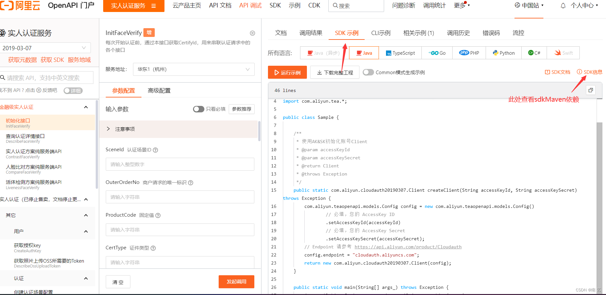
Task: Click the 运行示例 button
Action: pos(287,72)
